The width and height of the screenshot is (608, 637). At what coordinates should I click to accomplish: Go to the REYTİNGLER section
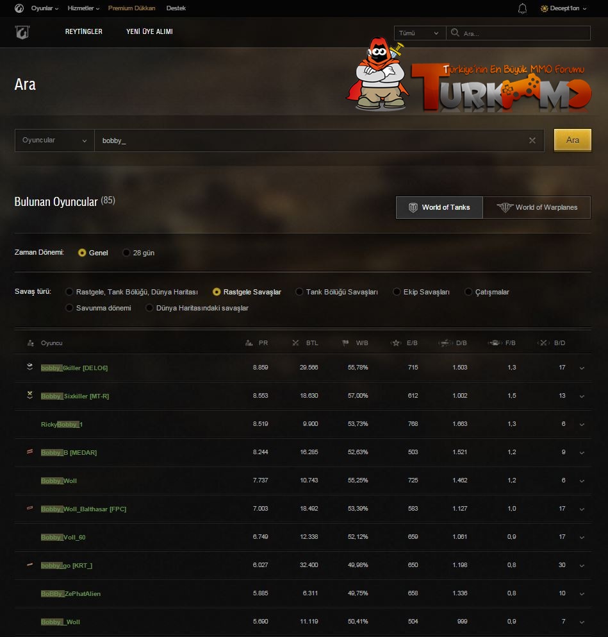pyautogui.click(x=84, y=31)
